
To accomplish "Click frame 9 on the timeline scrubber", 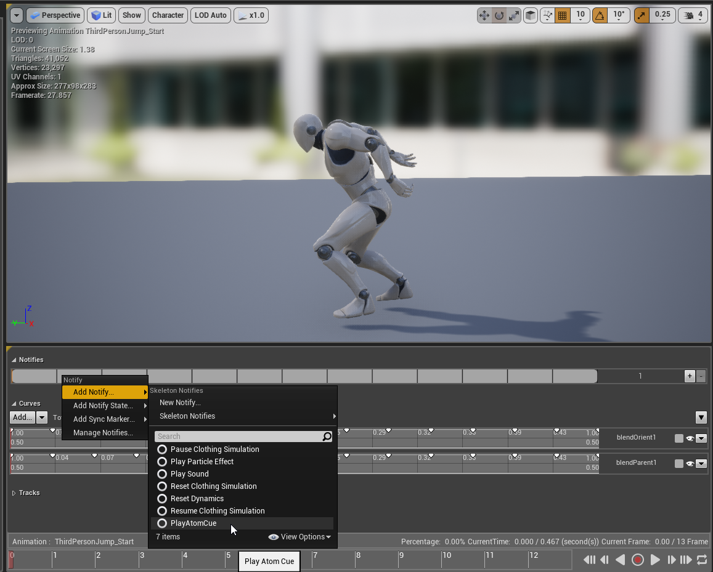I will 401,555.
